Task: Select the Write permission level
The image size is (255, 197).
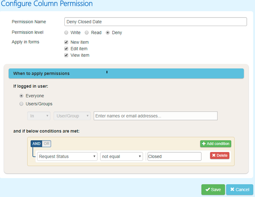Action: coord(66,33)
